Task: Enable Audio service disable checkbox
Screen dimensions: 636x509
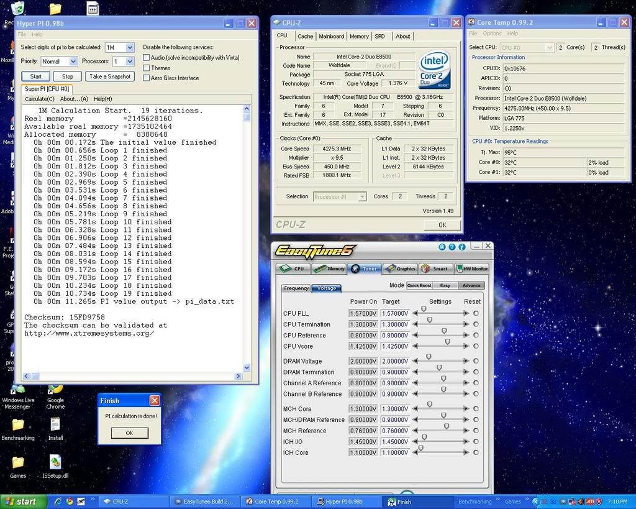Action: coord(147,58)
